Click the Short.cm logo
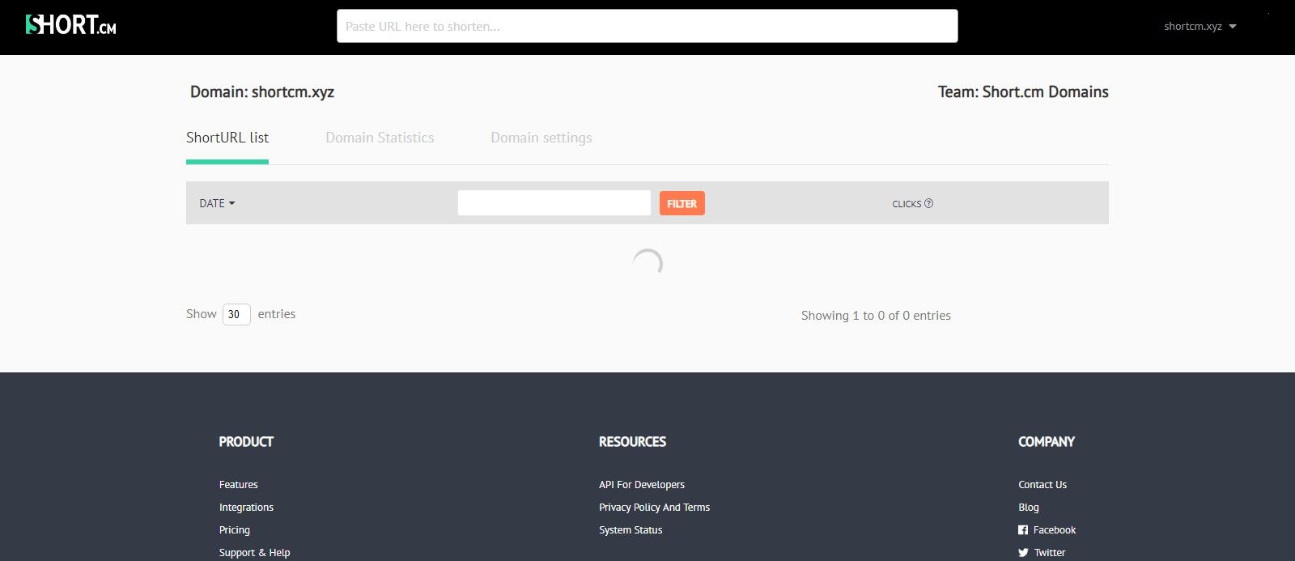Viewport: 1295px width, 561px height. (x=71, y=25)
